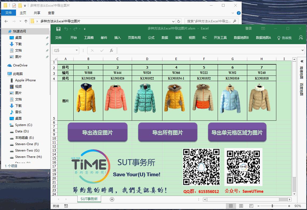This screenshot has width=307, height=210.
Task: Click the zoom slider handle
Action: point(272,206)
